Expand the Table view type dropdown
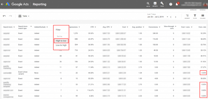 click(24, 16)
